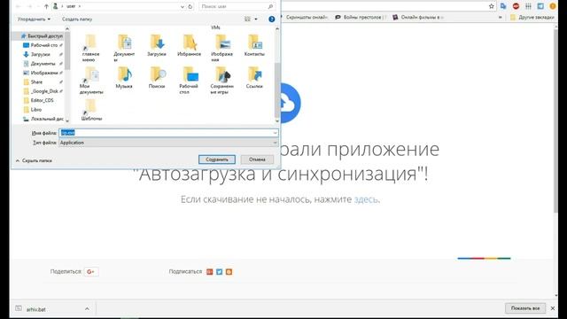The height and width of the screenshot is (319, 567).
Task: Click the navigation pane scrollbar down arrow
Action: pyautogui.click(x=67, y=121)
